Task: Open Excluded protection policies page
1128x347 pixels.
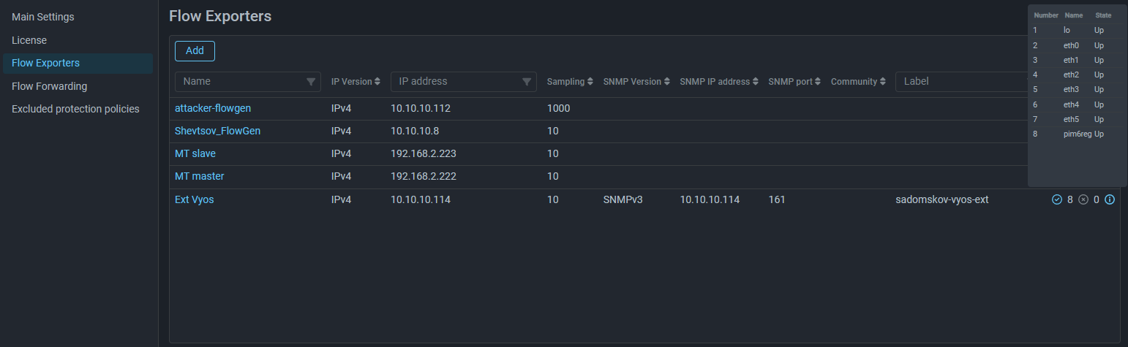Action: (75, 109)
